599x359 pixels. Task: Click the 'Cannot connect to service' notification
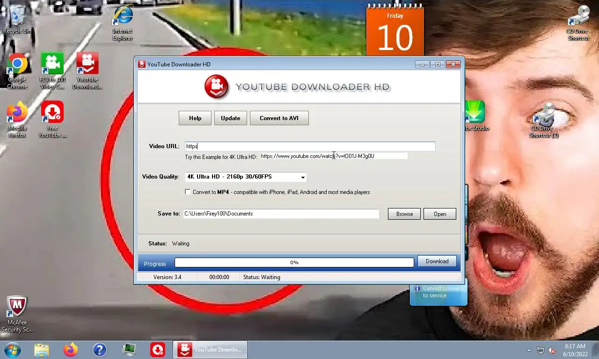click(x=438, y=292)
